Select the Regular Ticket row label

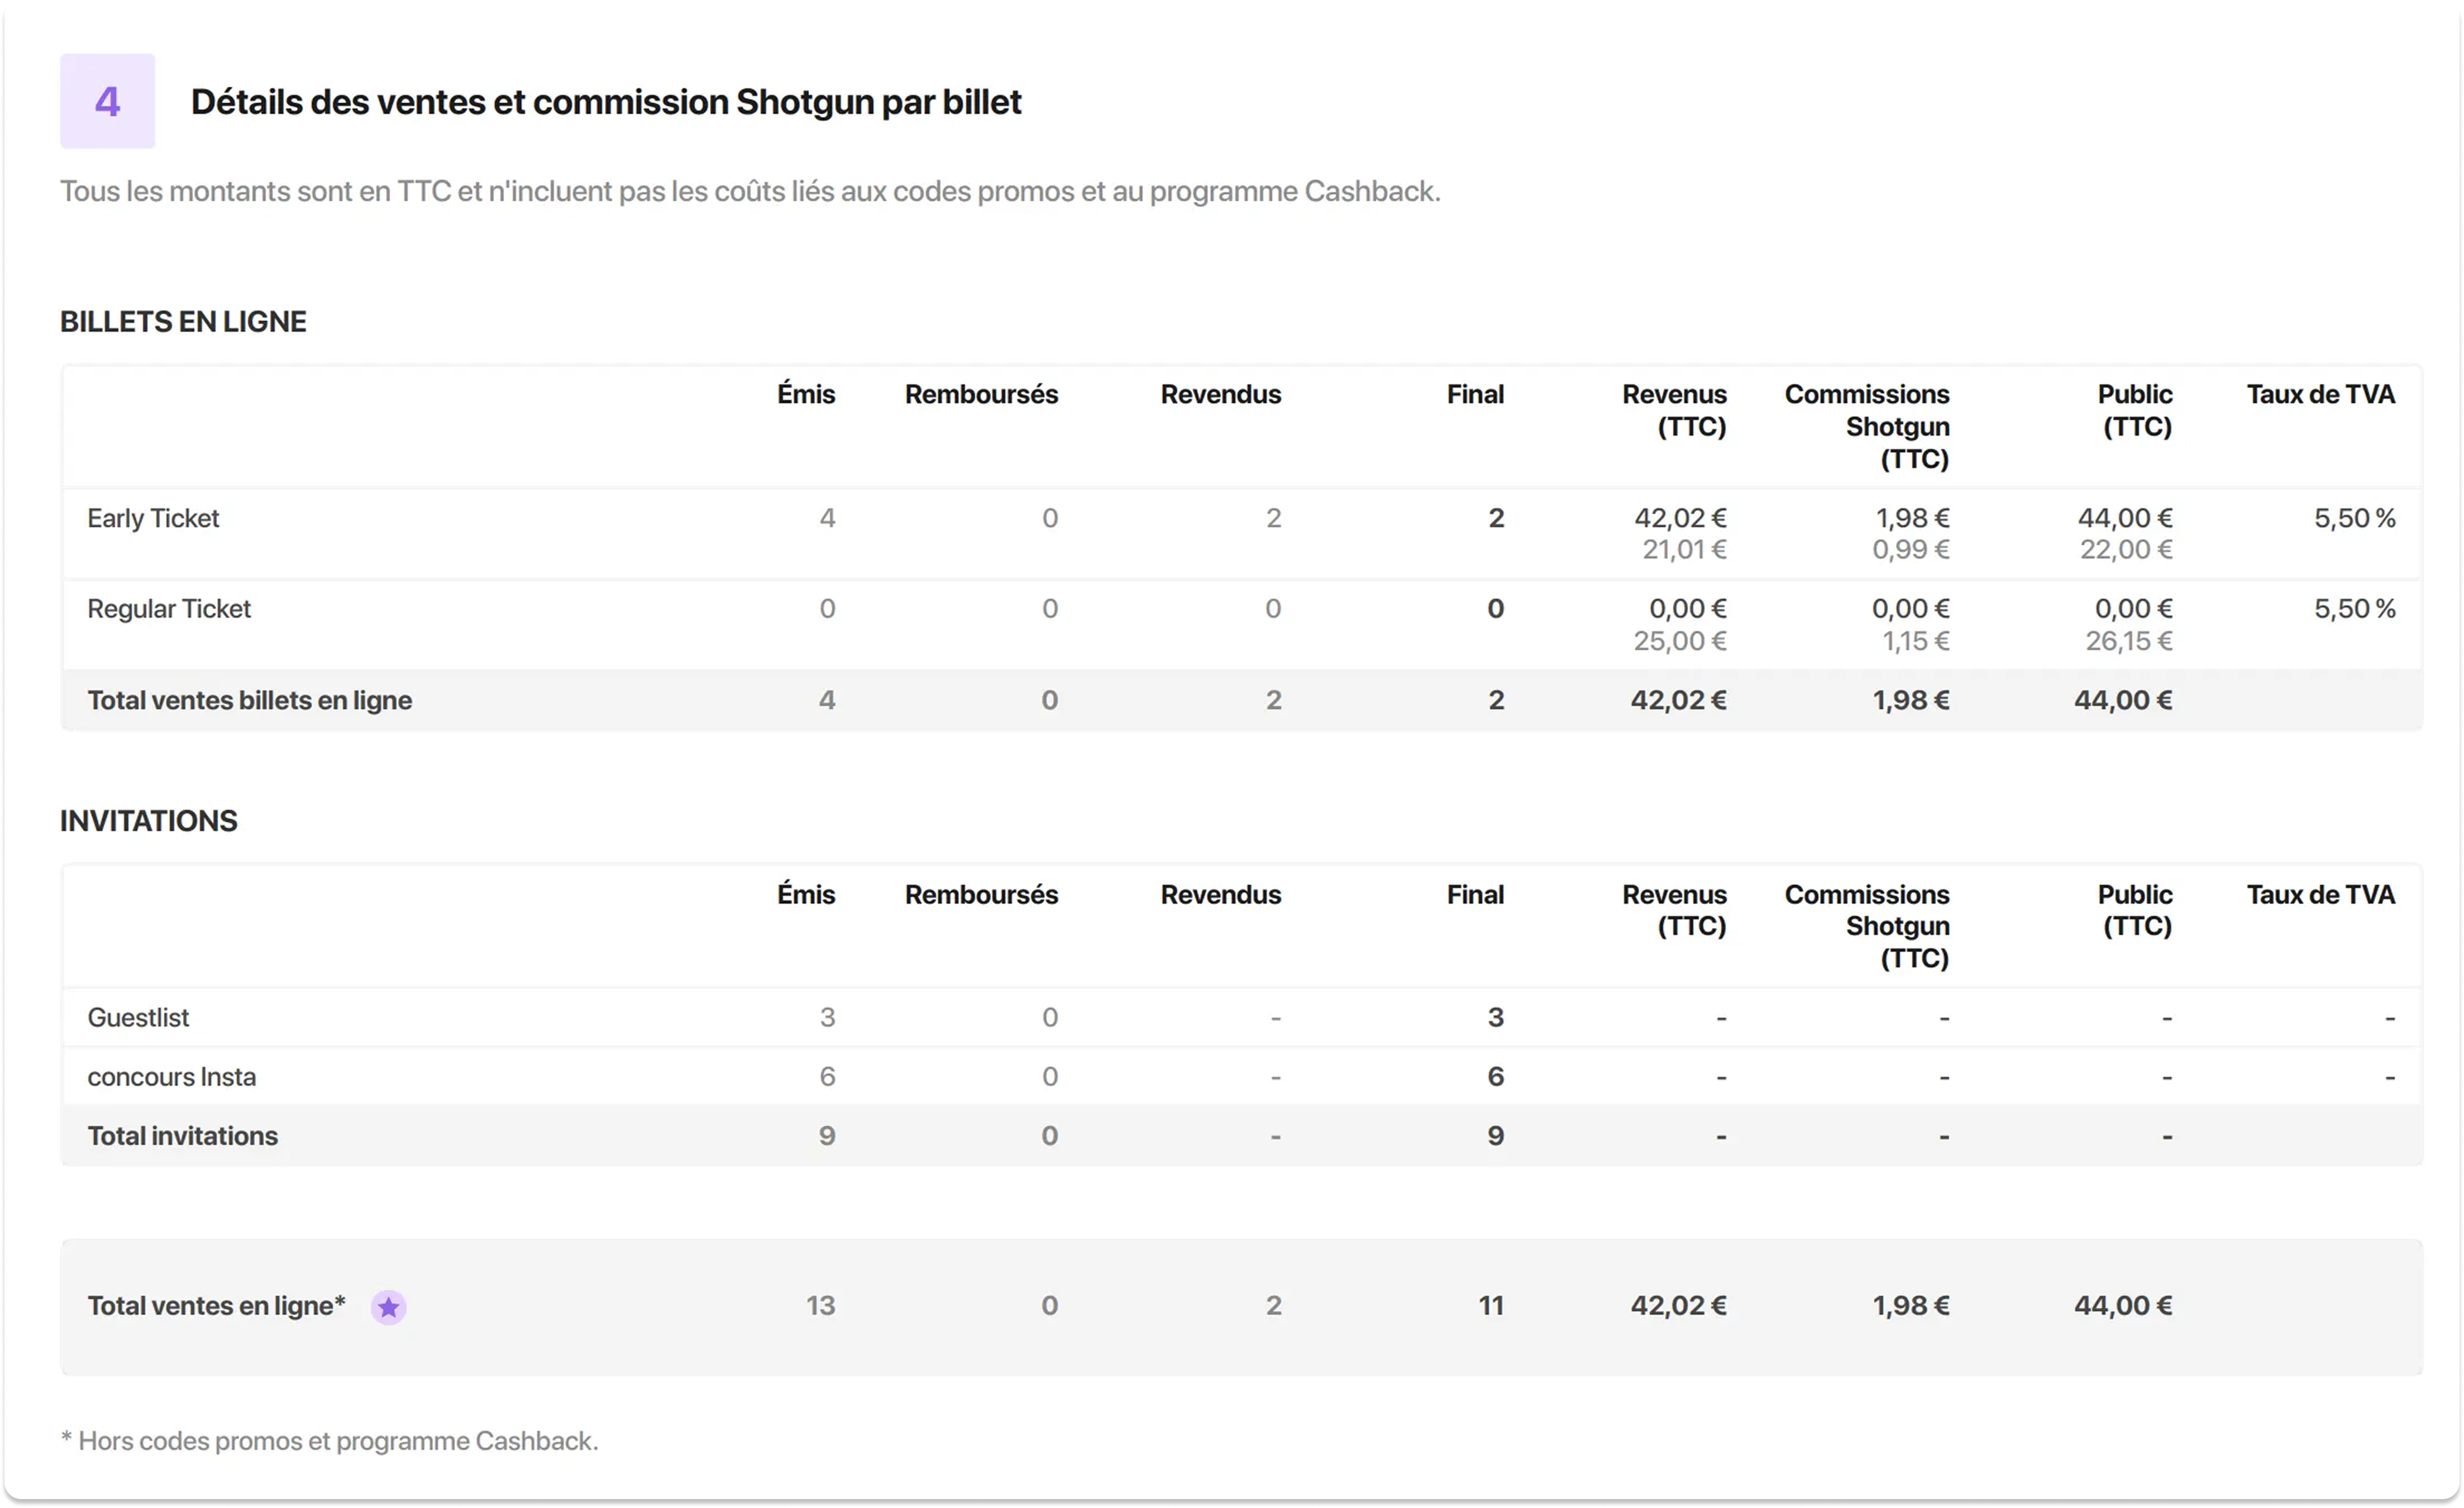169,608
